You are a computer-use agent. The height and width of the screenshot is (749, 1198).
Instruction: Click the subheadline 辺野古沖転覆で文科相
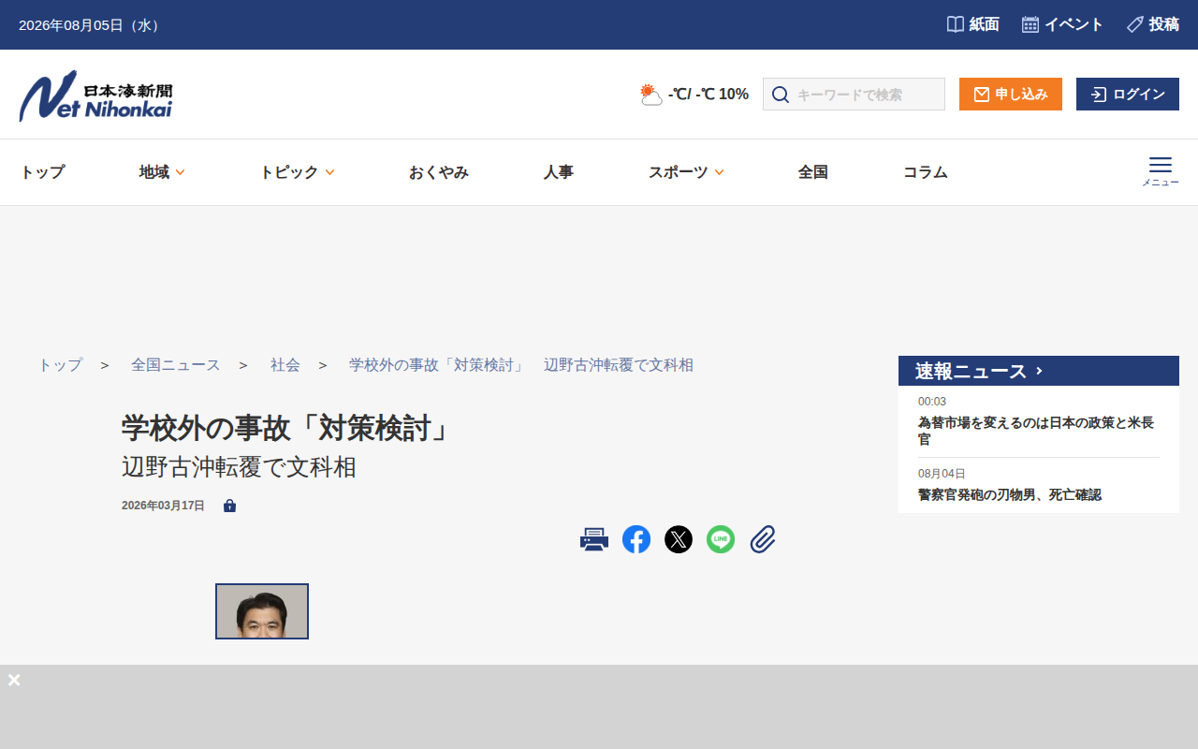coord(239,466)
